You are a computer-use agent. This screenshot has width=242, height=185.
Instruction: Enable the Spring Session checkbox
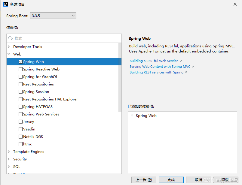(x=20, y=91)
